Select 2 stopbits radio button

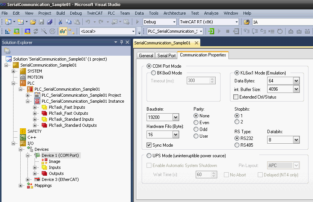click(237, 122)
